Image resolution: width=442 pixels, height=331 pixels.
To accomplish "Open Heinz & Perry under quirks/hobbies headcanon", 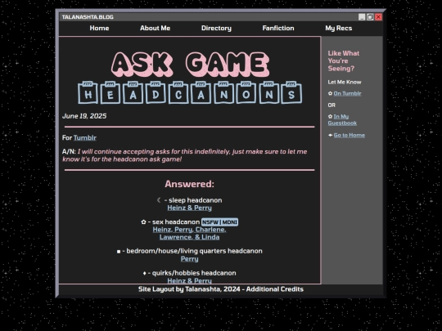I will [x=189, y=280].
